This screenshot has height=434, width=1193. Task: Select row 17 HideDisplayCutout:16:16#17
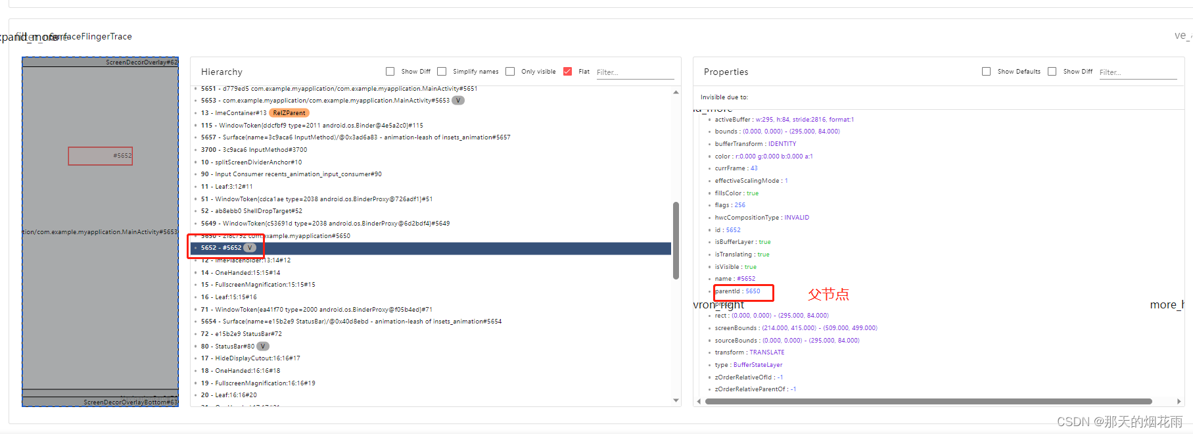(250, 358)
